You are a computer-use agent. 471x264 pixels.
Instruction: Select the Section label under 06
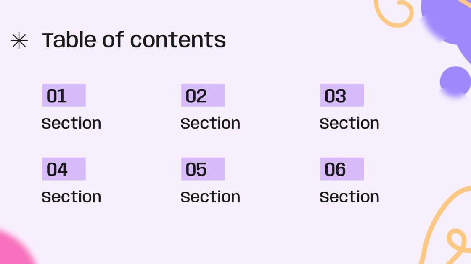click(349, 197)
